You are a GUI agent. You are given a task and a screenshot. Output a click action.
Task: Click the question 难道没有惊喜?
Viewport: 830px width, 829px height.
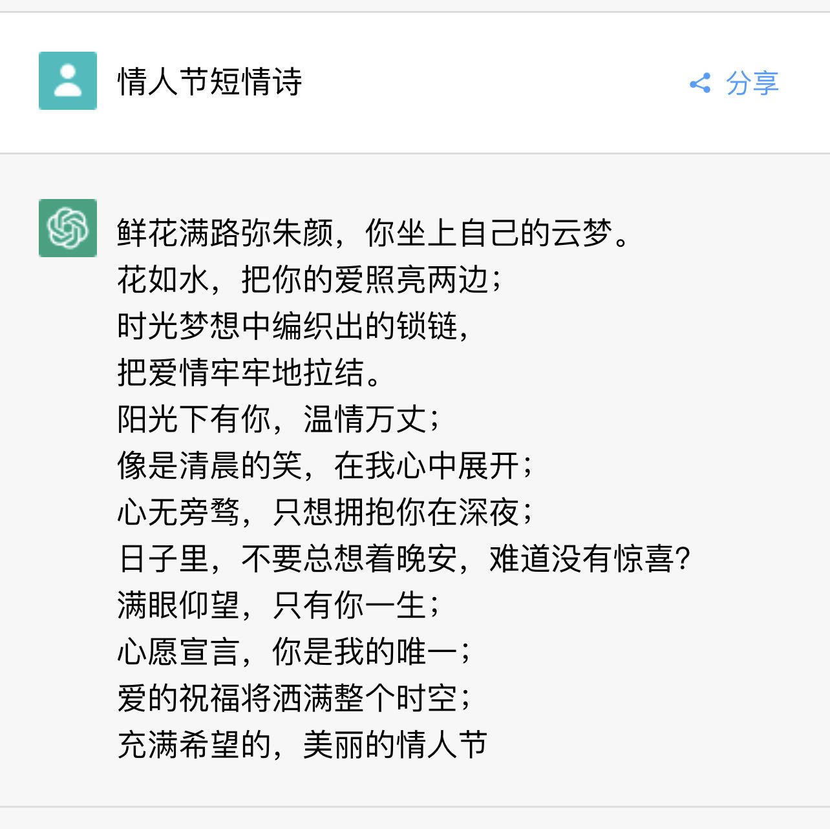tap(590, 559)
